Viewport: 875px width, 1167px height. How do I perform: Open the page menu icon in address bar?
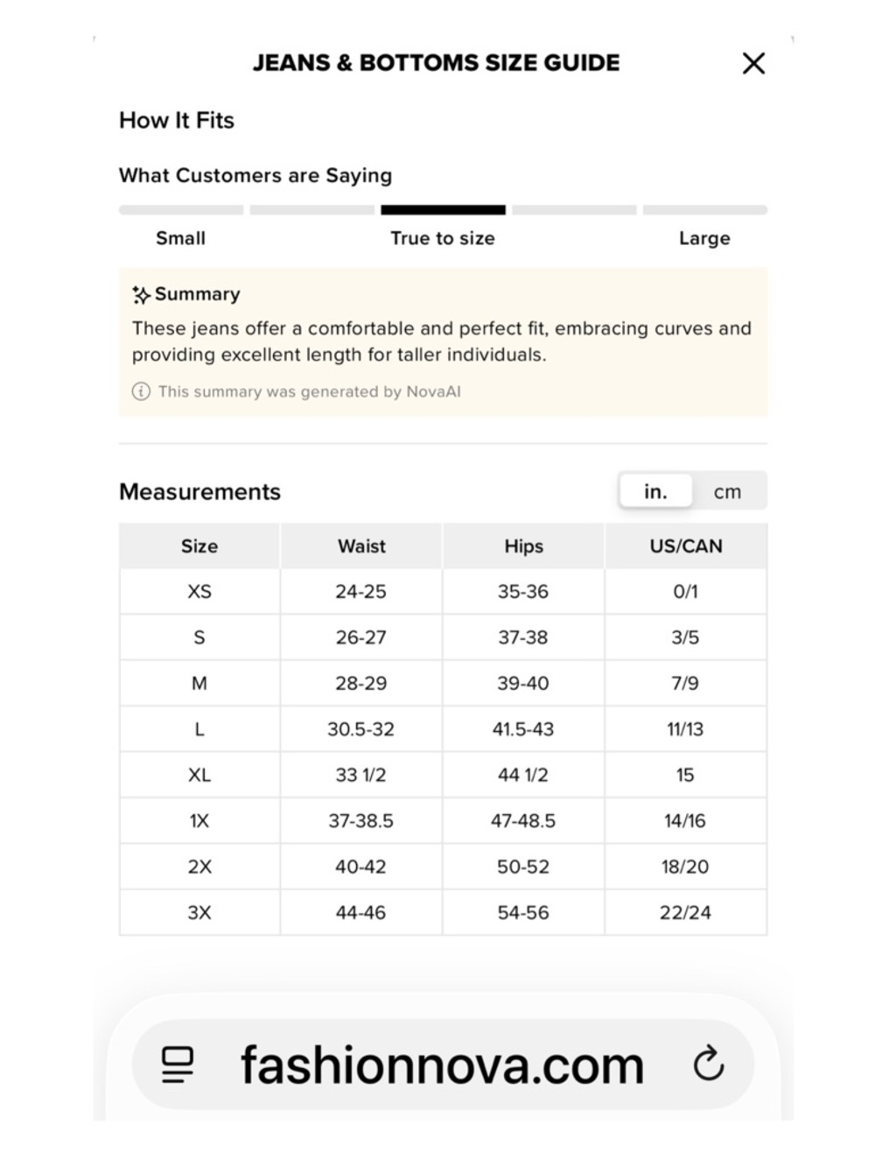tap(178, 1065)
